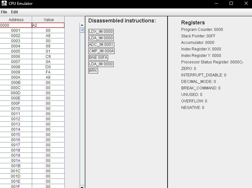Click the Program Counter: 0000 register text
252x188 pixels.
point(202,30)
